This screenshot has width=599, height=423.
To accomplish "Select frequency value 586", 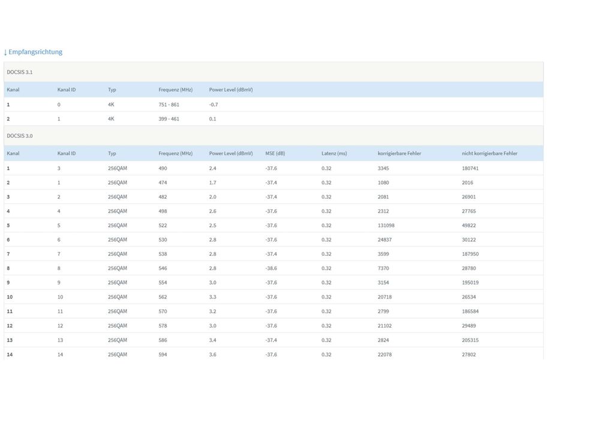I will tap(162, 340).
